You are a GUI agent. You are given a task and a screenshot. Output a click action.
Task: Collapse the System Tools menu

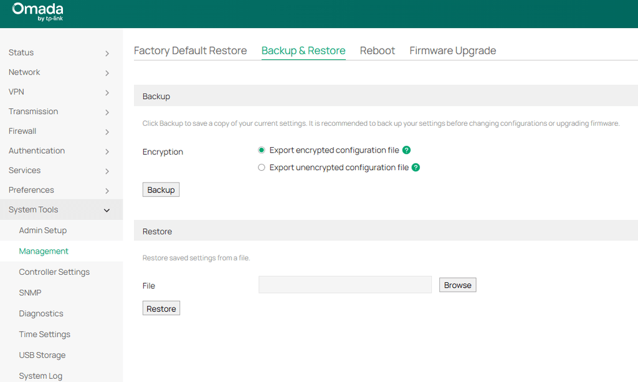point(62,209)
